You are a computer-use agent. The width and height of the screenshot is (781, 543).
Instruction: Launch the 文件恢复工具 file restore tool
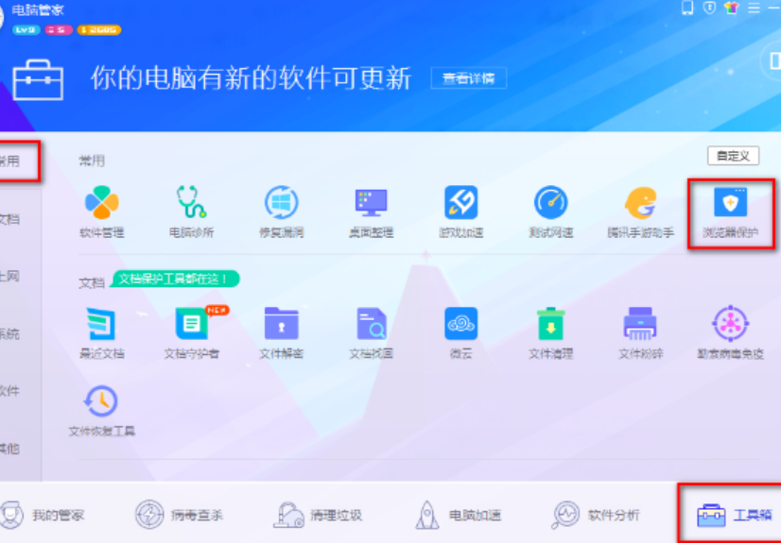[101, 411]
